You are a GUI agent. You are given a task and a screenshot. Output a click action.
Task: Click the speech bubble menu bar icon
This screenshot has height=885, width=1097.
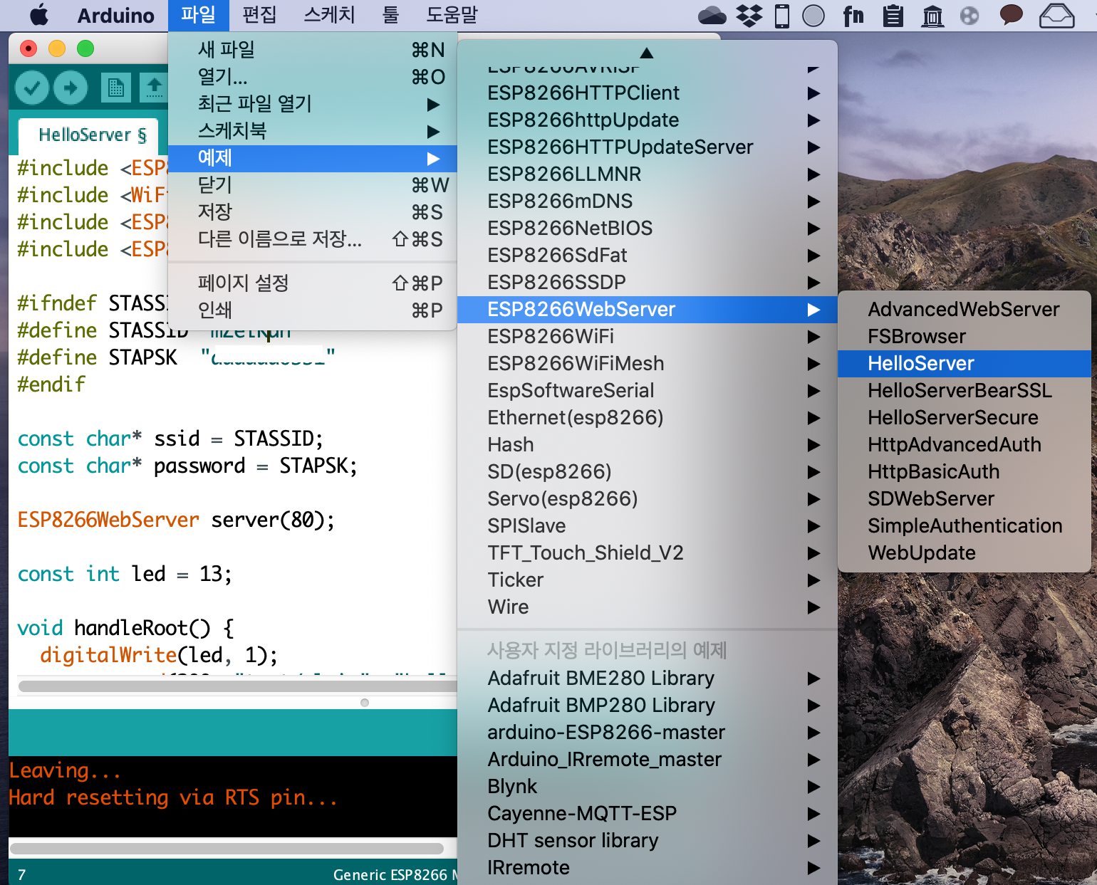point(1012,15)
